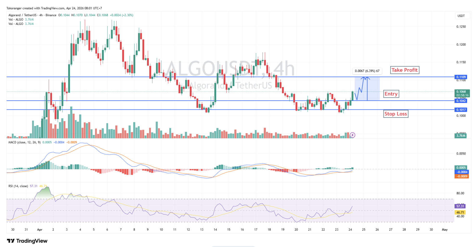Click the 0.1042 blue price tag
The width and height of the screenshot is (474, 247).
(x=461, y=101)
